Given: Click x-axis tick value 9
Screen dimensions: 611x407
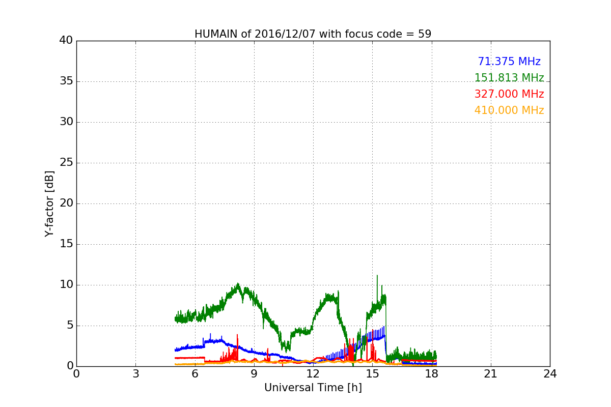Looking at the screenshot, I should point(254,374).
